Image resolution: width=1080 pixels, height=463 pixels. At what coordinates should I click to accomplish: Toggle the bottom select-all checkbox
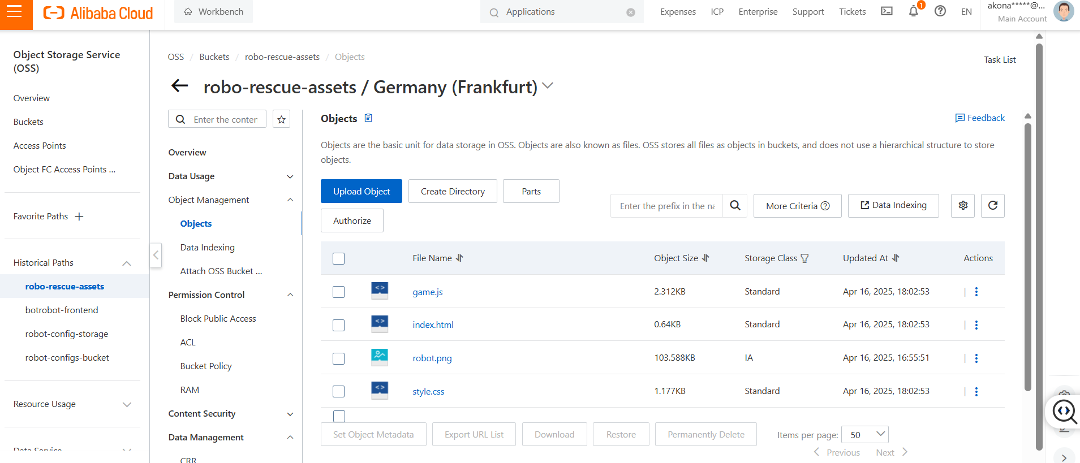click(339, 416)
